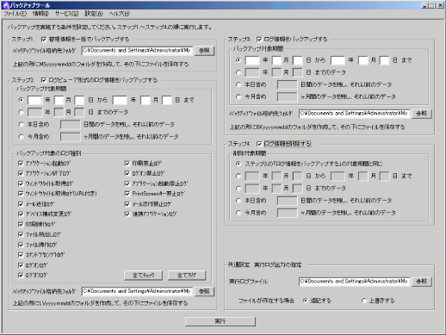Select Step 4 date range から…まで radio
446x335 pixels.
[x=238, y=176]
